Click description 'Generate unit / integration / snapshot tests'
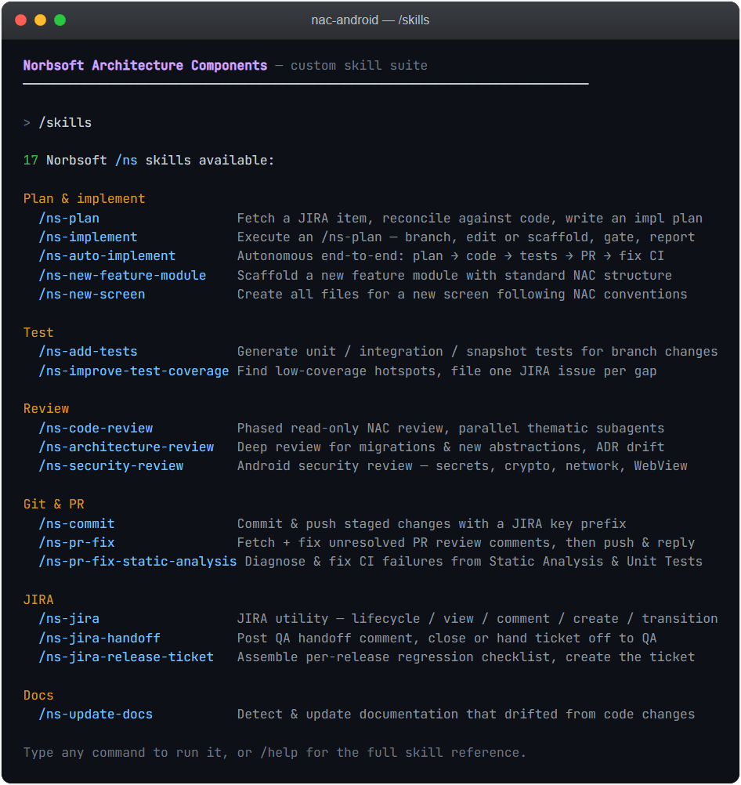 [405, 352]
